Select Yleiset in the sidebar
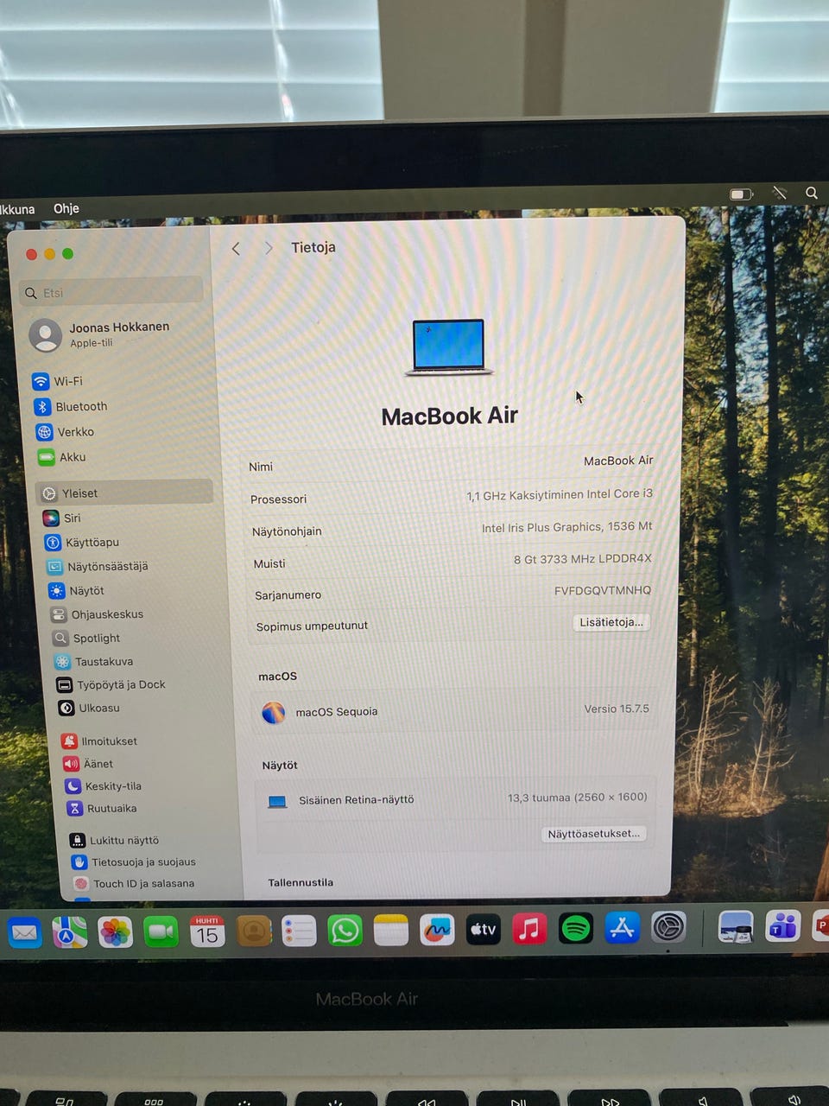The image size is (829, 1106). coord(124,493)
